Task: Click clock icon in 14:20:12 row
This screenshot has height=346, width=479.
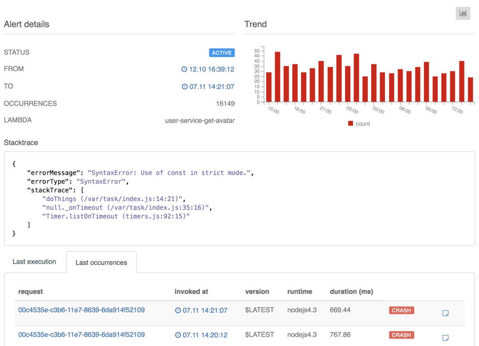Action: pos(178,334)
